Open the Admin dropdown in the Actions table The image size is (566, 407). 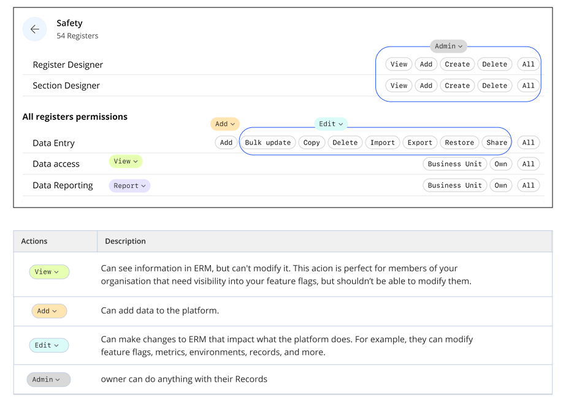pyautogui.click(x=48, y=379)
